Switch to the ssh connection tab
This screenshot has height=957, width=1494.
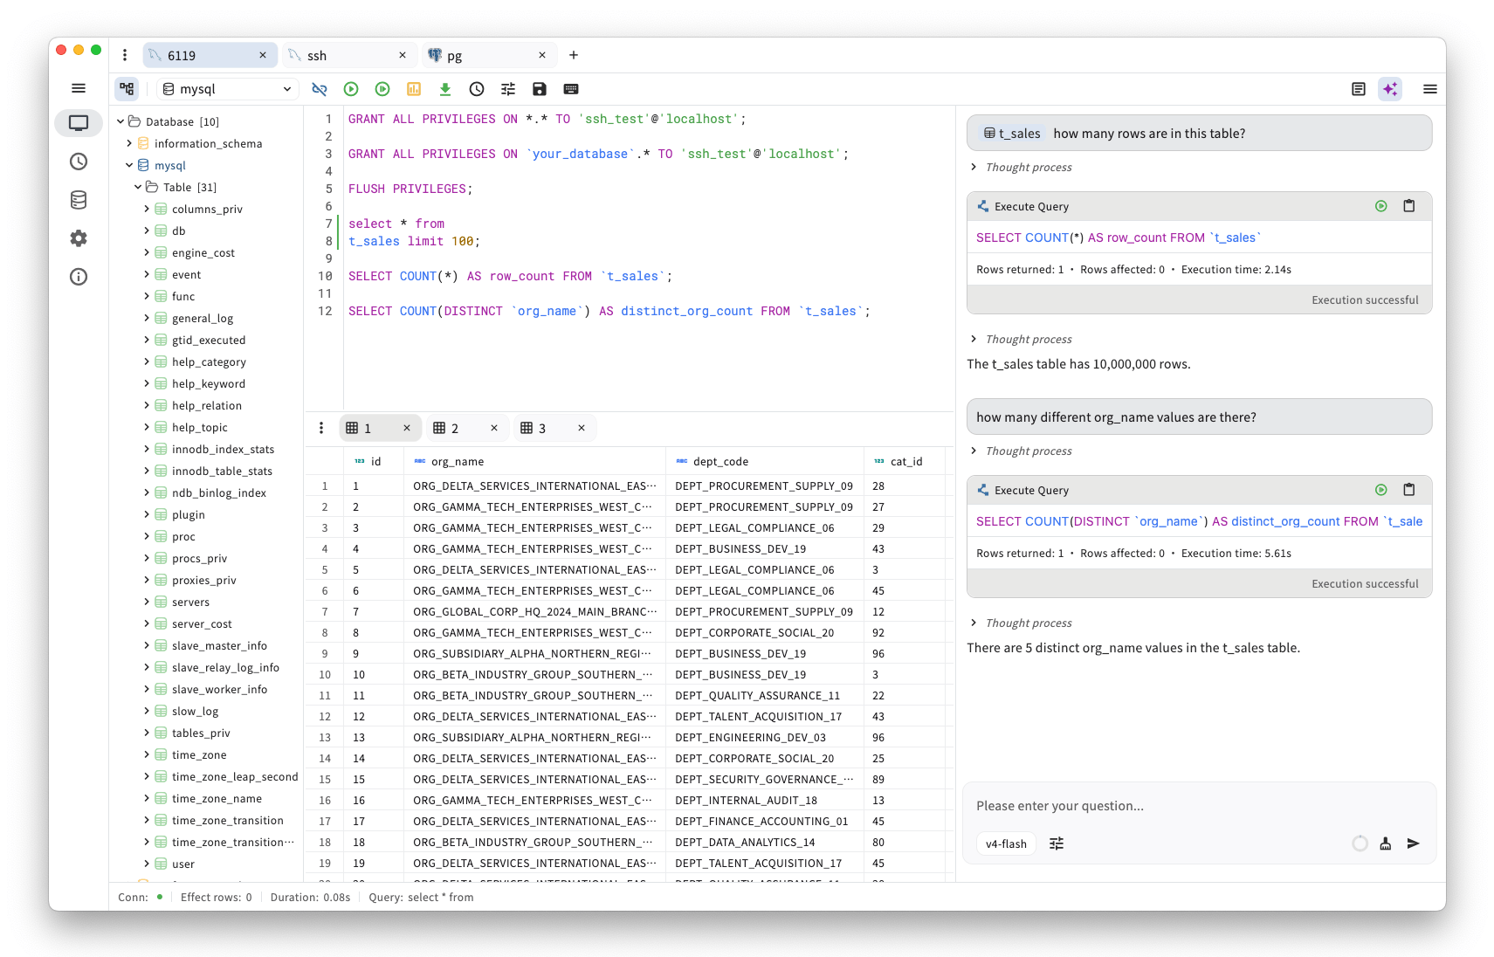point(349,55)
